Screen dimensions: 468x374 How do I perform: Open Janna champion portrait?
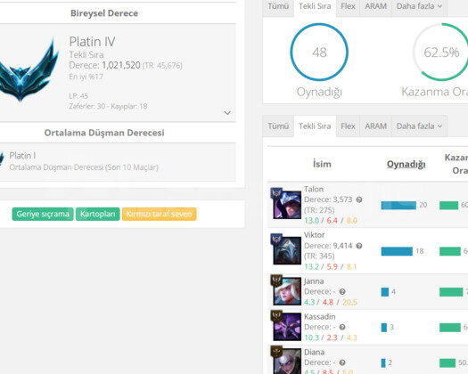point(287,291)
